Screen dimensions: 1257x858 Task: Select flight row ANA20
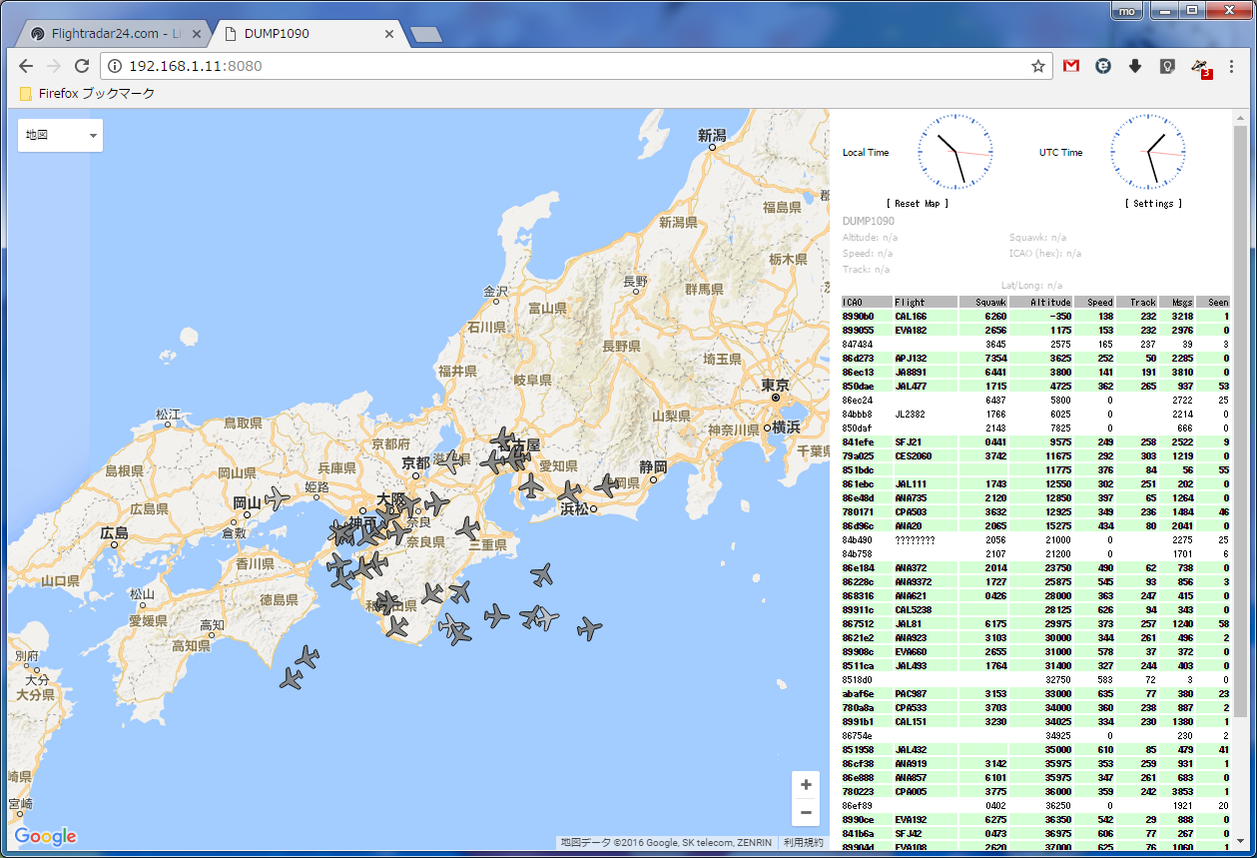(1035, 525)
